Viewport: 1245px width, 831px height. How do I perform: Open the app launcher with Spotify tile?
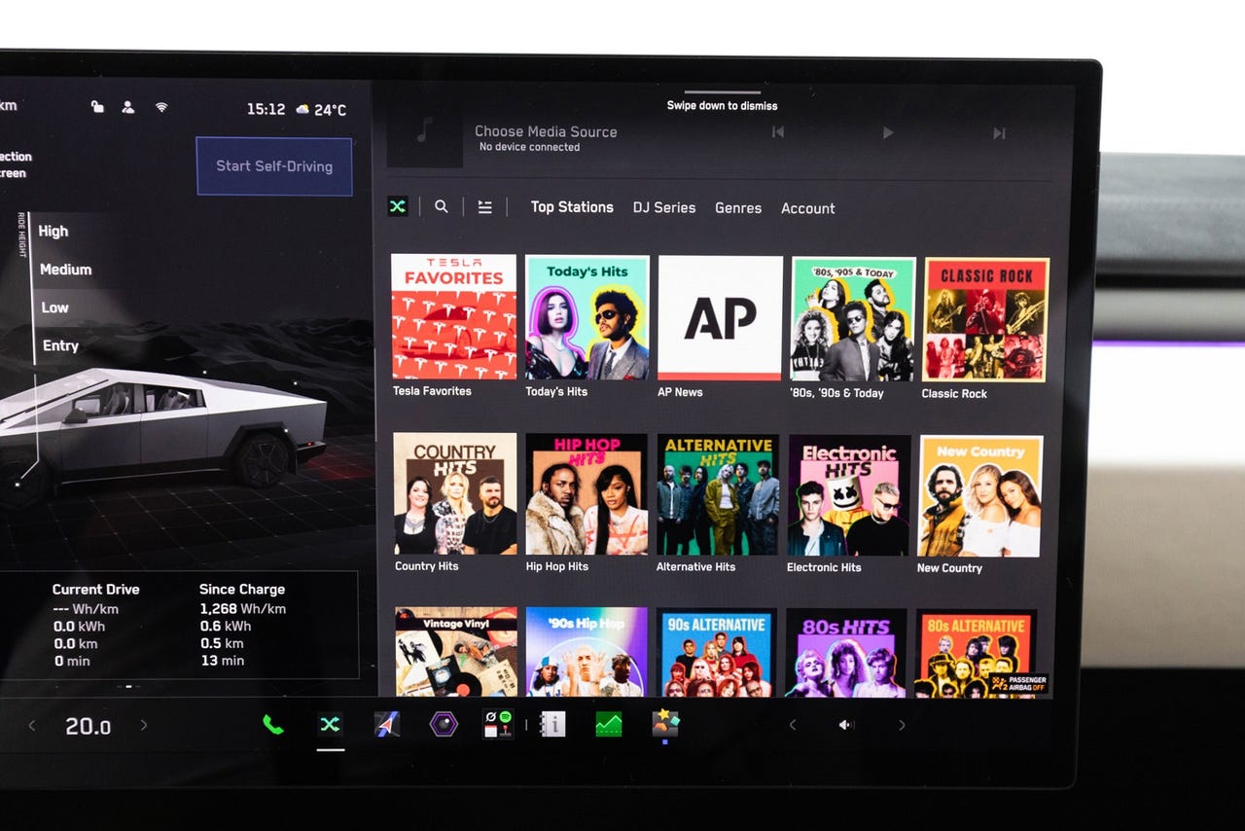(x=499, y=724)
